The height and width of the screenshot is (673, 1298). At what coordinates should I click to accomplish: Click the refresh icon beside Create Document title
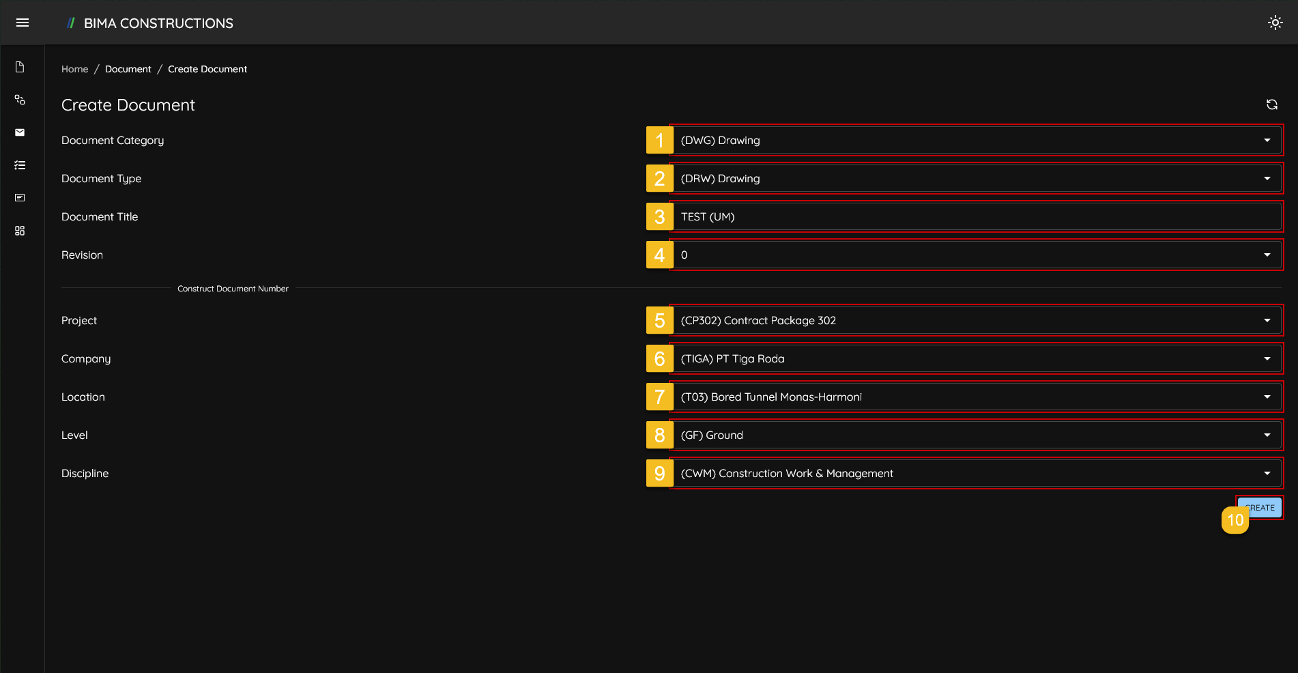coord(1272,104)
